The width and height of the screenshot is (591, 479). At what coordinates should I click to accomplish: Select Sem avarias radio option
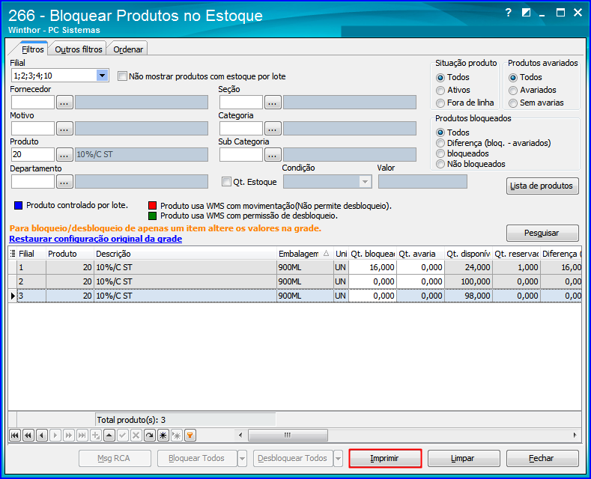pyautogui.click(x=513, y=103)
